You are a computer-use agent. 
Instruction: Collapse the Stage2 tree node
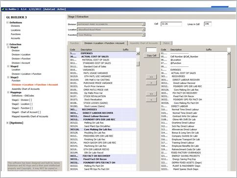(8, 66)
